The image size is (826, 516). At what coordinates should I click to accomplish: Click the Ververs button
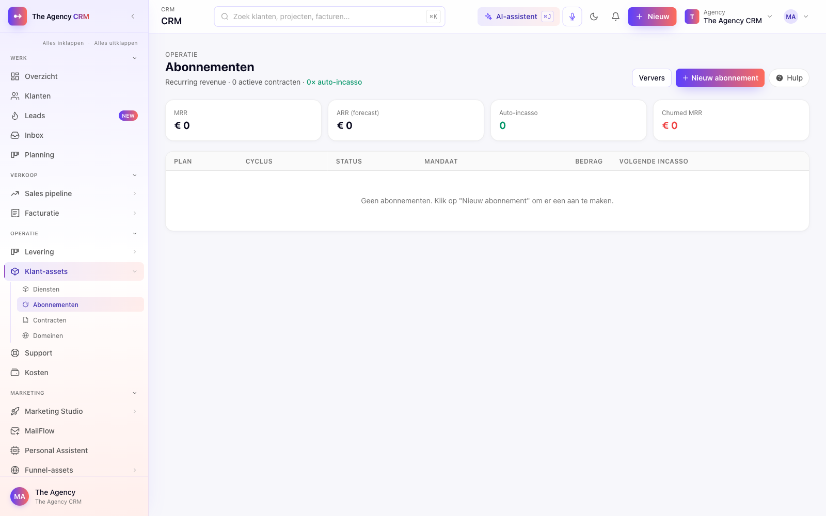coord(652,78)
